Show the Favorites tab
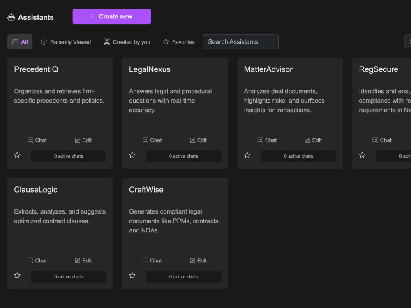Screen dimensions: 411x308 click(178, 42)
